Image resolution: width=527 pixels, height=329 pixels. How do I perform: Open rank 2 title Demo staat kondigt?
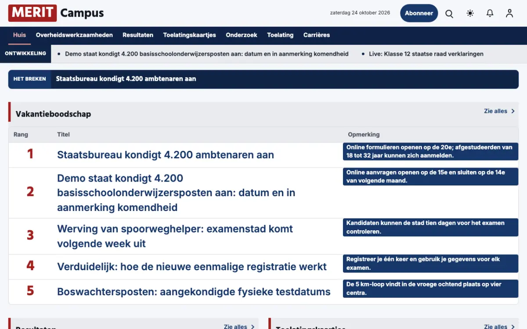pyautogui.click(x=176, y=193)
